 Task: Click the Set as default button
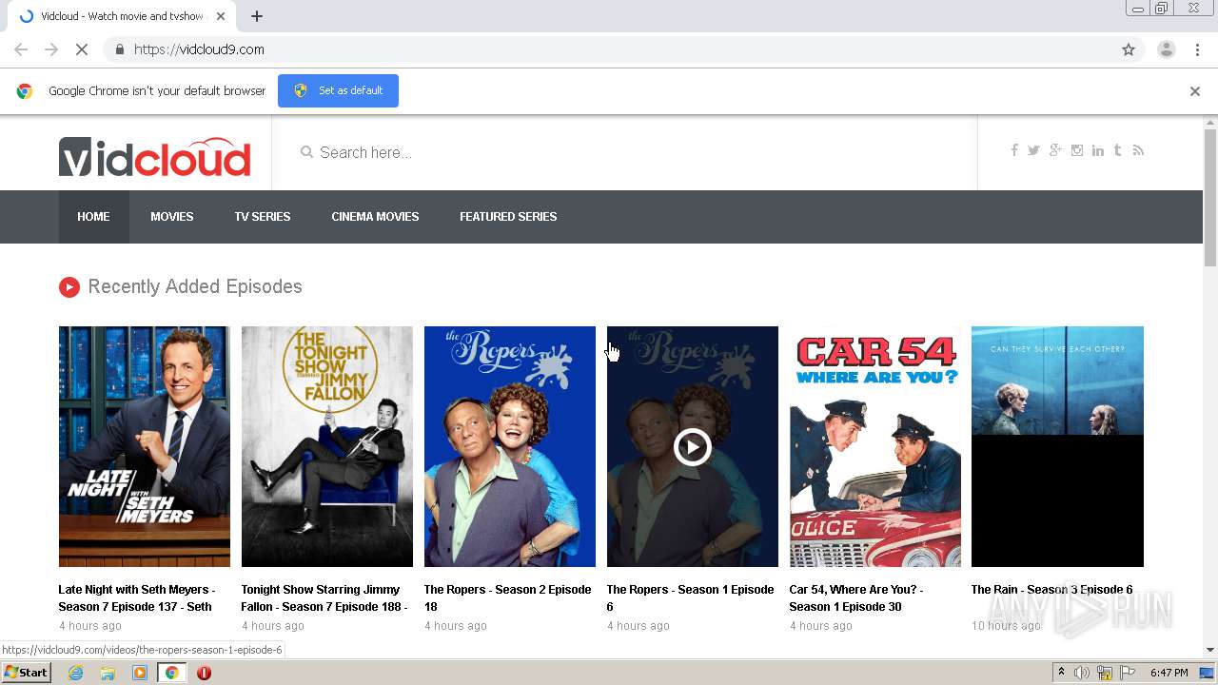(x=338, y=90)
